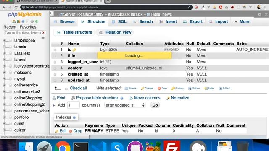Click the green reload navigation icon
Image resolution: width=269 pixels, height=151 pixels.
pos(37,21)
